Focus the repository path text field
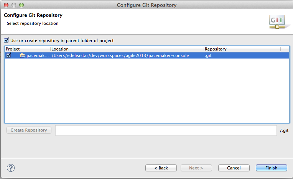293x179 pixels. point(166,130)
